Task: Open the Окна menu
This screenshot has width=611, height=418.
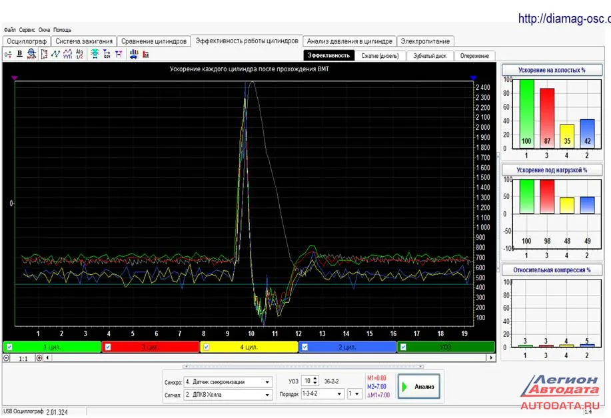Action: tap(44, 30)
